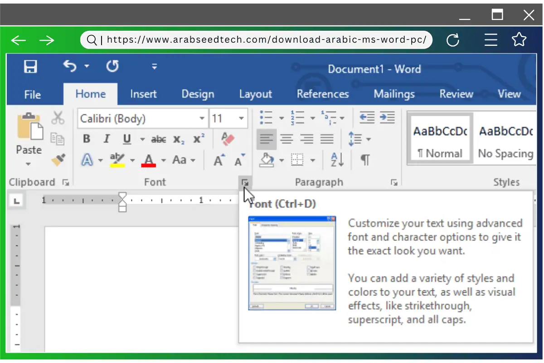Click the Sort A to Z icon

[337, 160]
